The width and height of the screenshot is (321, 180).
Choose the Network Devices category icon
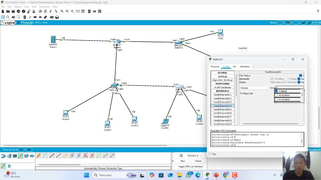(3, 156)
